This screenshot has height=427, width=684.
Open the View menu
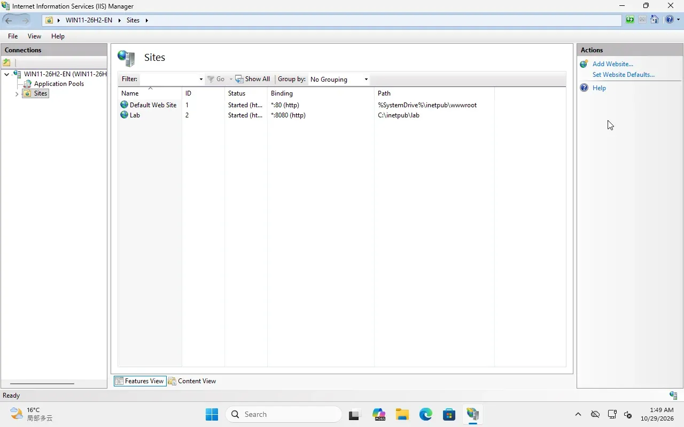point(34,36)
